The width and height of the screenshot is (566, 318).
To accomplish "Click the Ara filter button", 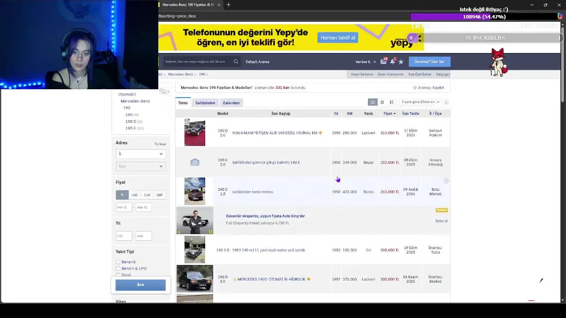I will tap(141, 285).
